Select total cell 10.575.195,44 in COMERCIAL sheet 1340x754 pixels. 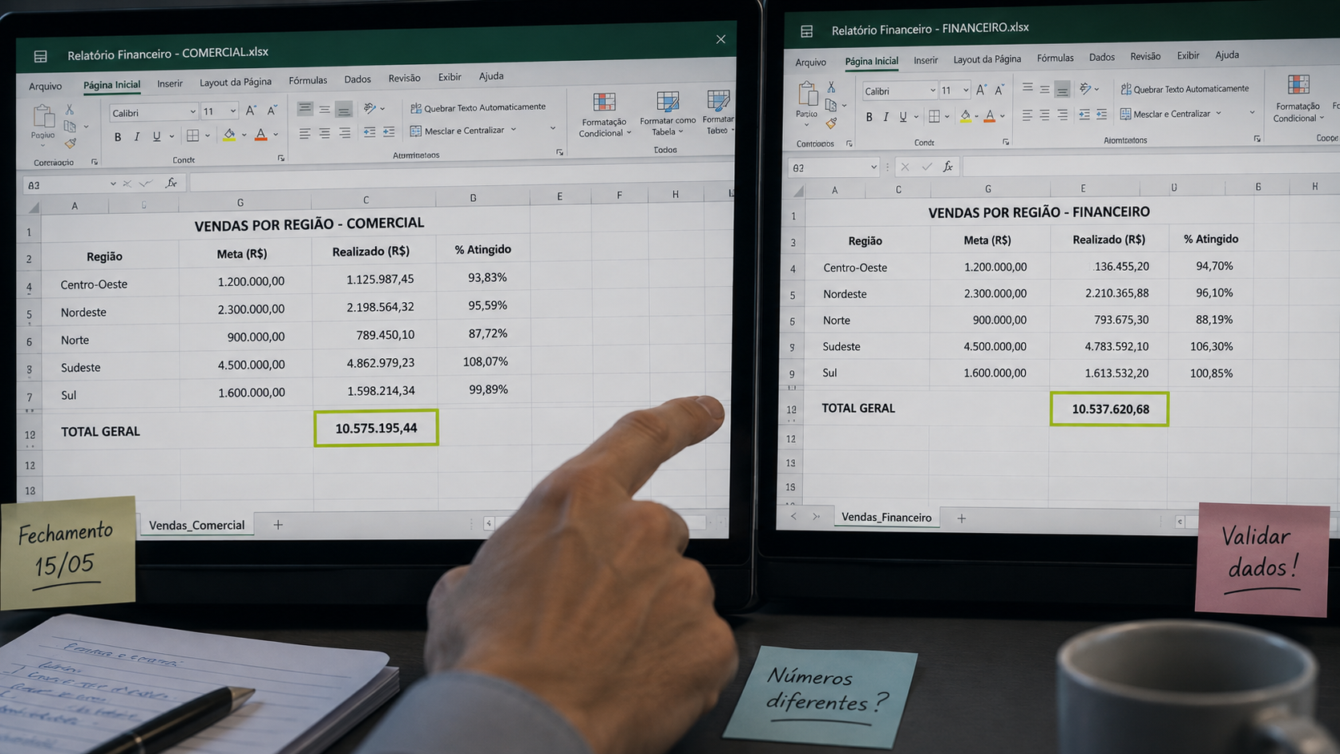click(x=376, y=428)
